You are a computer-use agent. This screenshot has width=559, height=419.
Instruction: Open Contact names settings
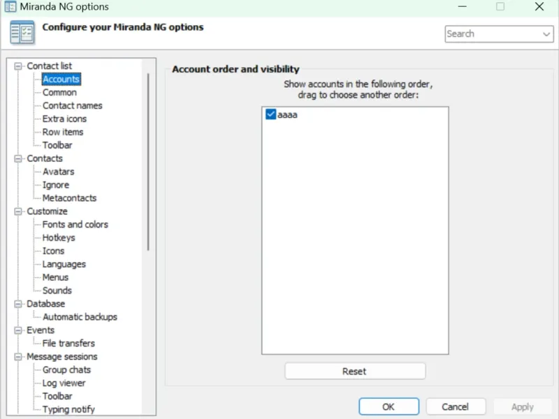pos(73,105)
